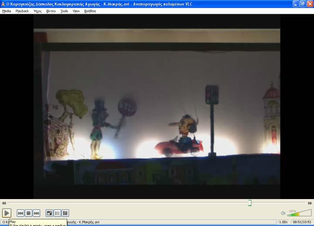
Task: Adjust the volume slider
Action: tap(299, 213)
